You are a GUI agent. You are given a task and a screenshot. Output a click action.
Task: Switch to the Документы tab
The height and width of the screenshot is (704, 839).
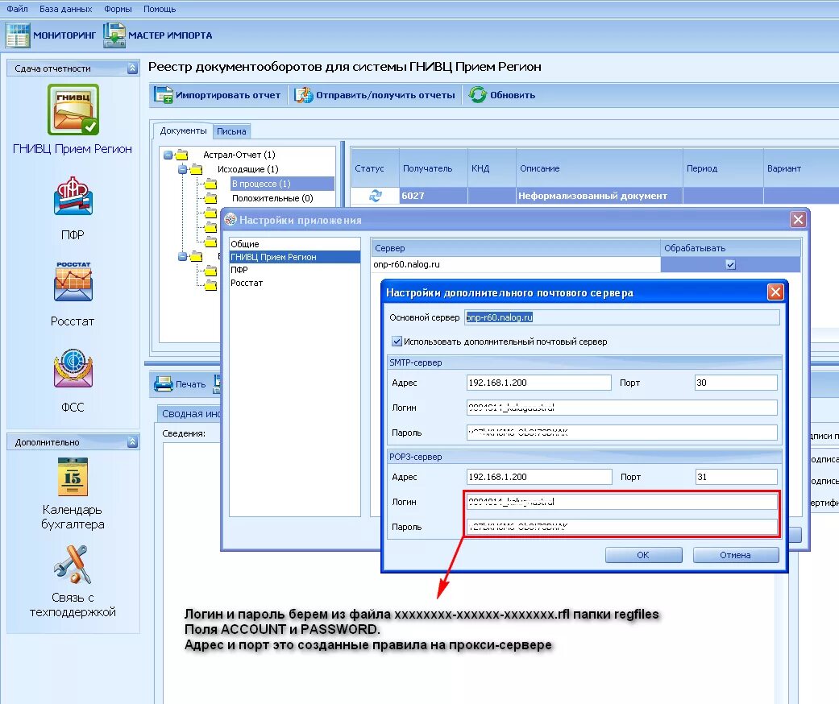(183, 130)
